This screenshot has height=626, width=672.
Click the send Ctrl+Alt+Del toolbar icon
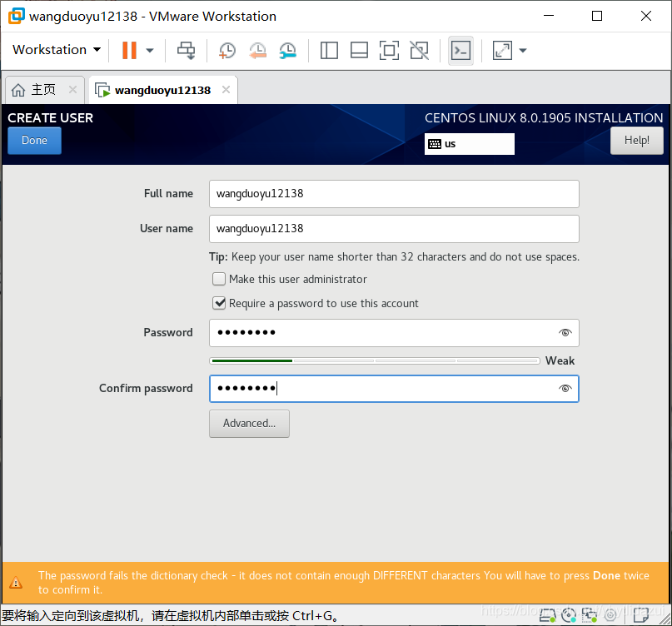186,50
